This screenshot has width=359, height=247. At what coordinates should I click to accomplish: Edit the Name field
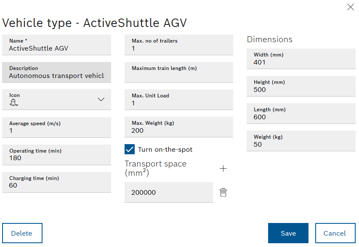pyautogui.click(x=56, y=48)
